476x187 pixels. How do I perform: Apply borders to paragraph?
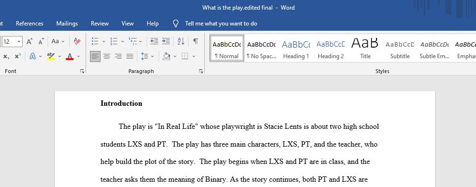[x=185, y=56]
